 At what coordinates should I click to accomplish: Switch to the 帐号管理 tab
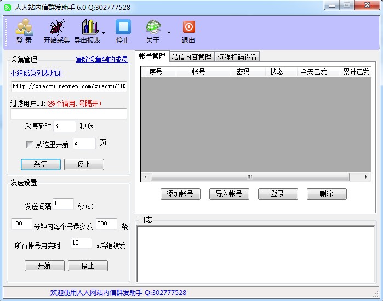pyautogui.click(x=152, y=56)
